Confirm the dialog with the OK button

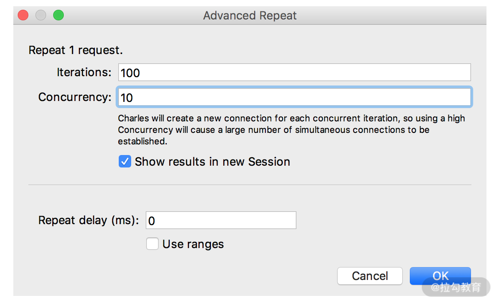440,276
